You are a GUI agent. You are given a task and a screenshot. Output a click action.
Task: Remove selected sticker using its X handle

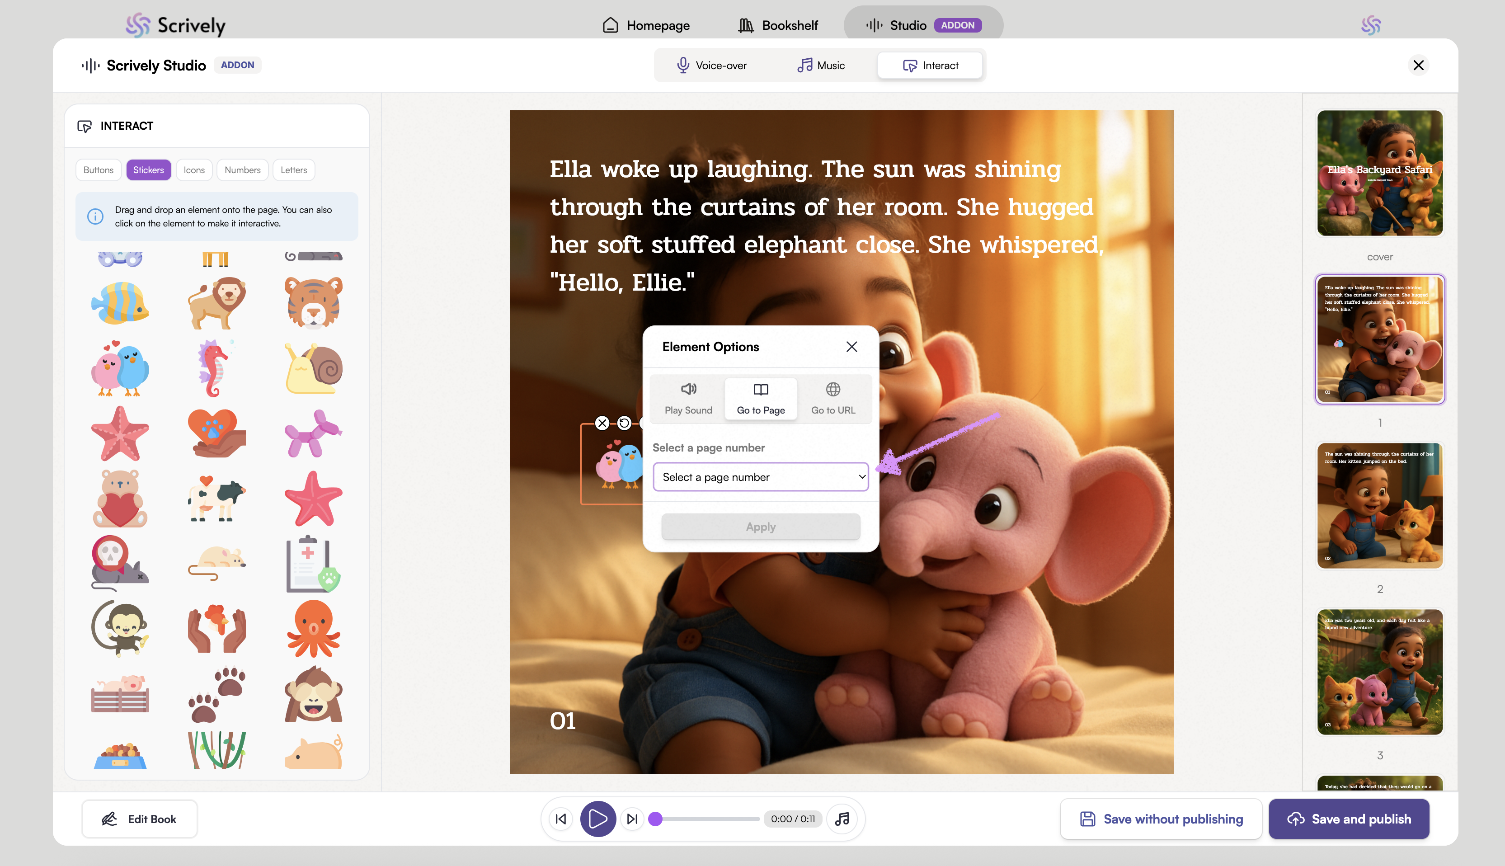(x=602, y=423)
